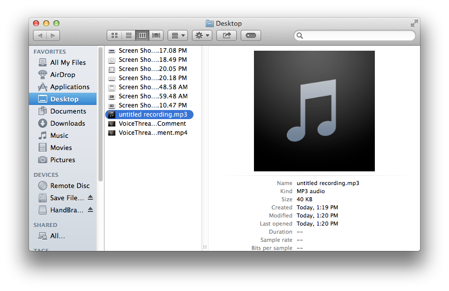Screen dimensions: 449x291
Task: Switch to list view in toolbar
Action: 129,35
